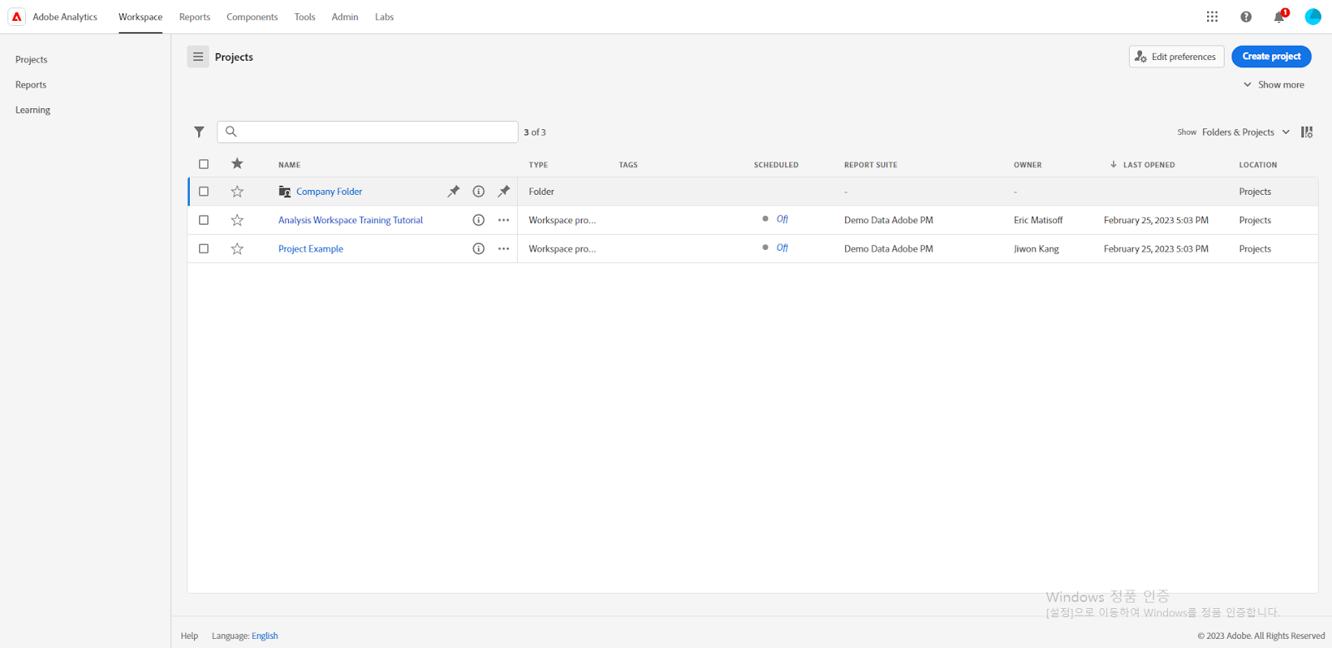Favorite the Project Example row star

coord(237,249)
